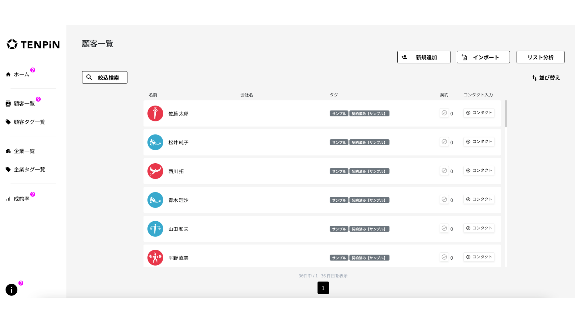Click the help badge next to 成約率
Image resolution: width=575 pixels, height=323 pixels.
pyautogui.click(x=33, y=194)
